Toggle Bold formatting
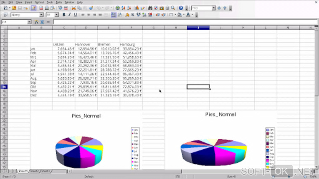Image resolution: width=319 pixels, height=179 pixels. click(64, 15)
